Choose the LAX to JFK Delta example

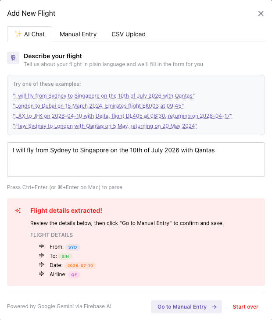(x=122, y=116)
